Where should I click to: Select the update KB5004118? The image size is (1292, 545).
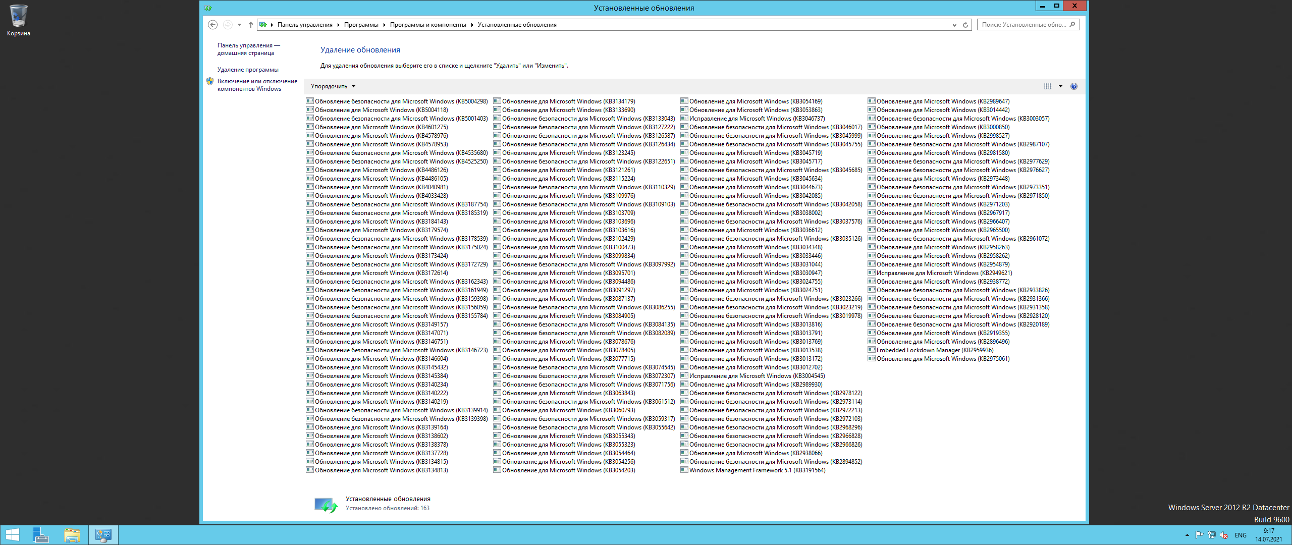[x=377, y=110]
